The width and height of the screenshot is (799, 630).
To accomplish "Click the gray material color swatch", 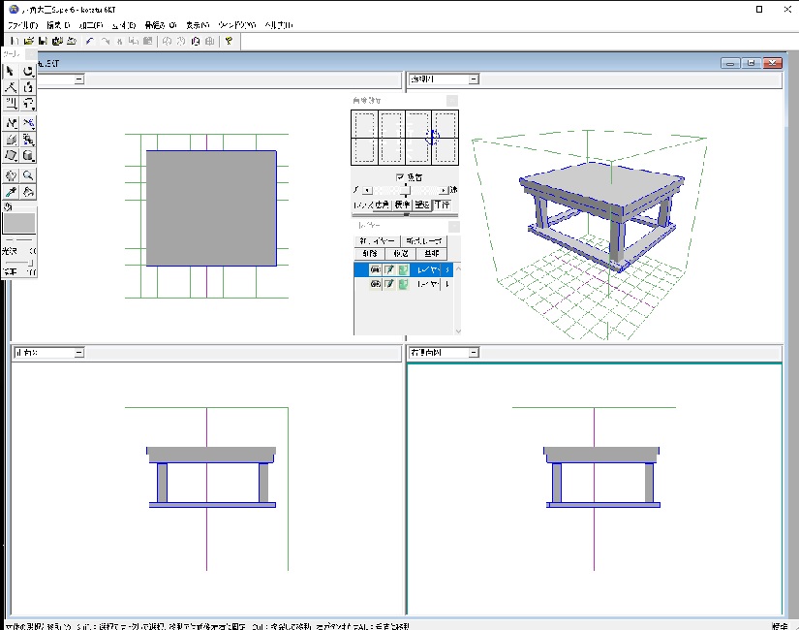I will (x=19, y=224).
